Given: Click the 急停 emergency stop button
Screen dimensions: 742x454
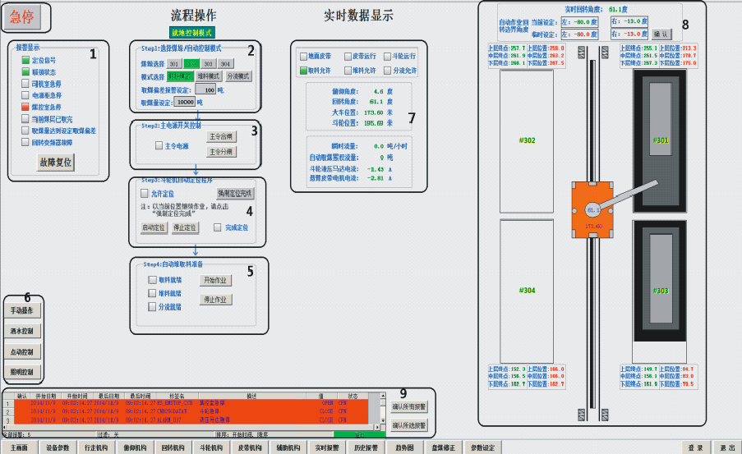Looking at the screenshot, I should 22,17.
